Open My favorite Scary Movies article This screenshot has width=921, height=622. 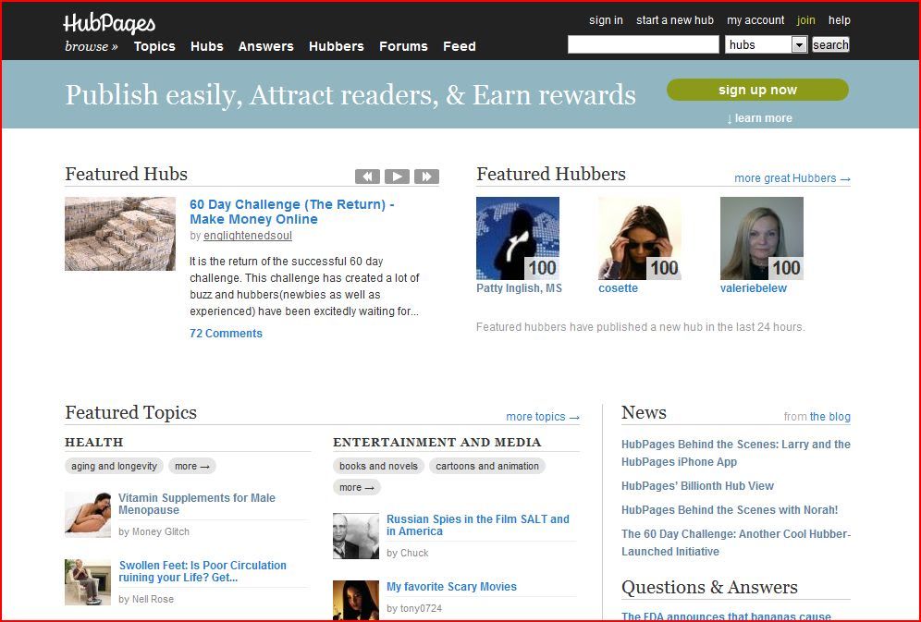[x=451, y=587]
